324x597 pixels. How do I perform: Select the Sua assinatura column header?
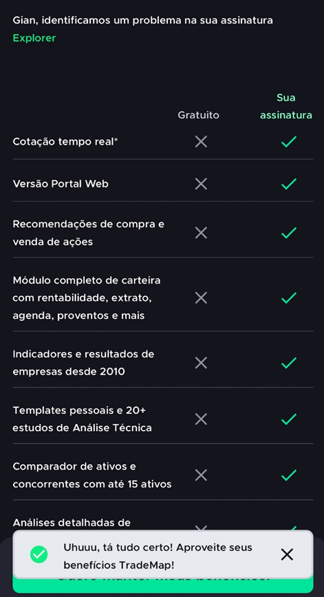pyautogui.click(x=286, y=106)
